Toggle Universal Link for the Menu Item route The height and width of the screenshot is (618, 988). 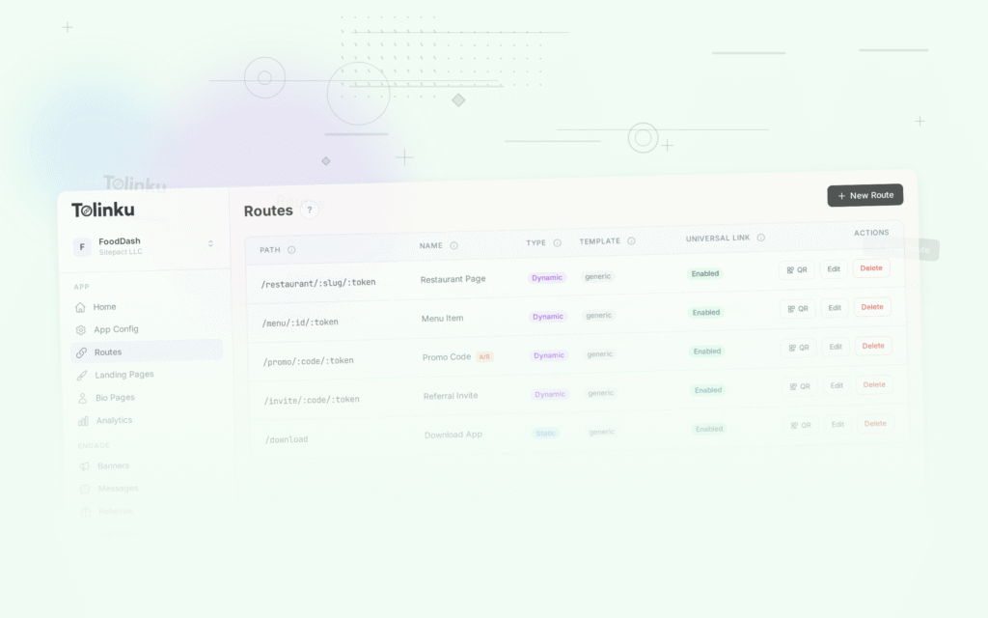(705, 312)
